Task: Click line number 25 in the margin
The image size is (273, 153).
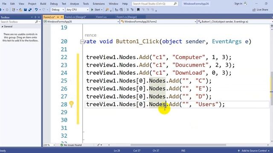Action: [64, 81]
